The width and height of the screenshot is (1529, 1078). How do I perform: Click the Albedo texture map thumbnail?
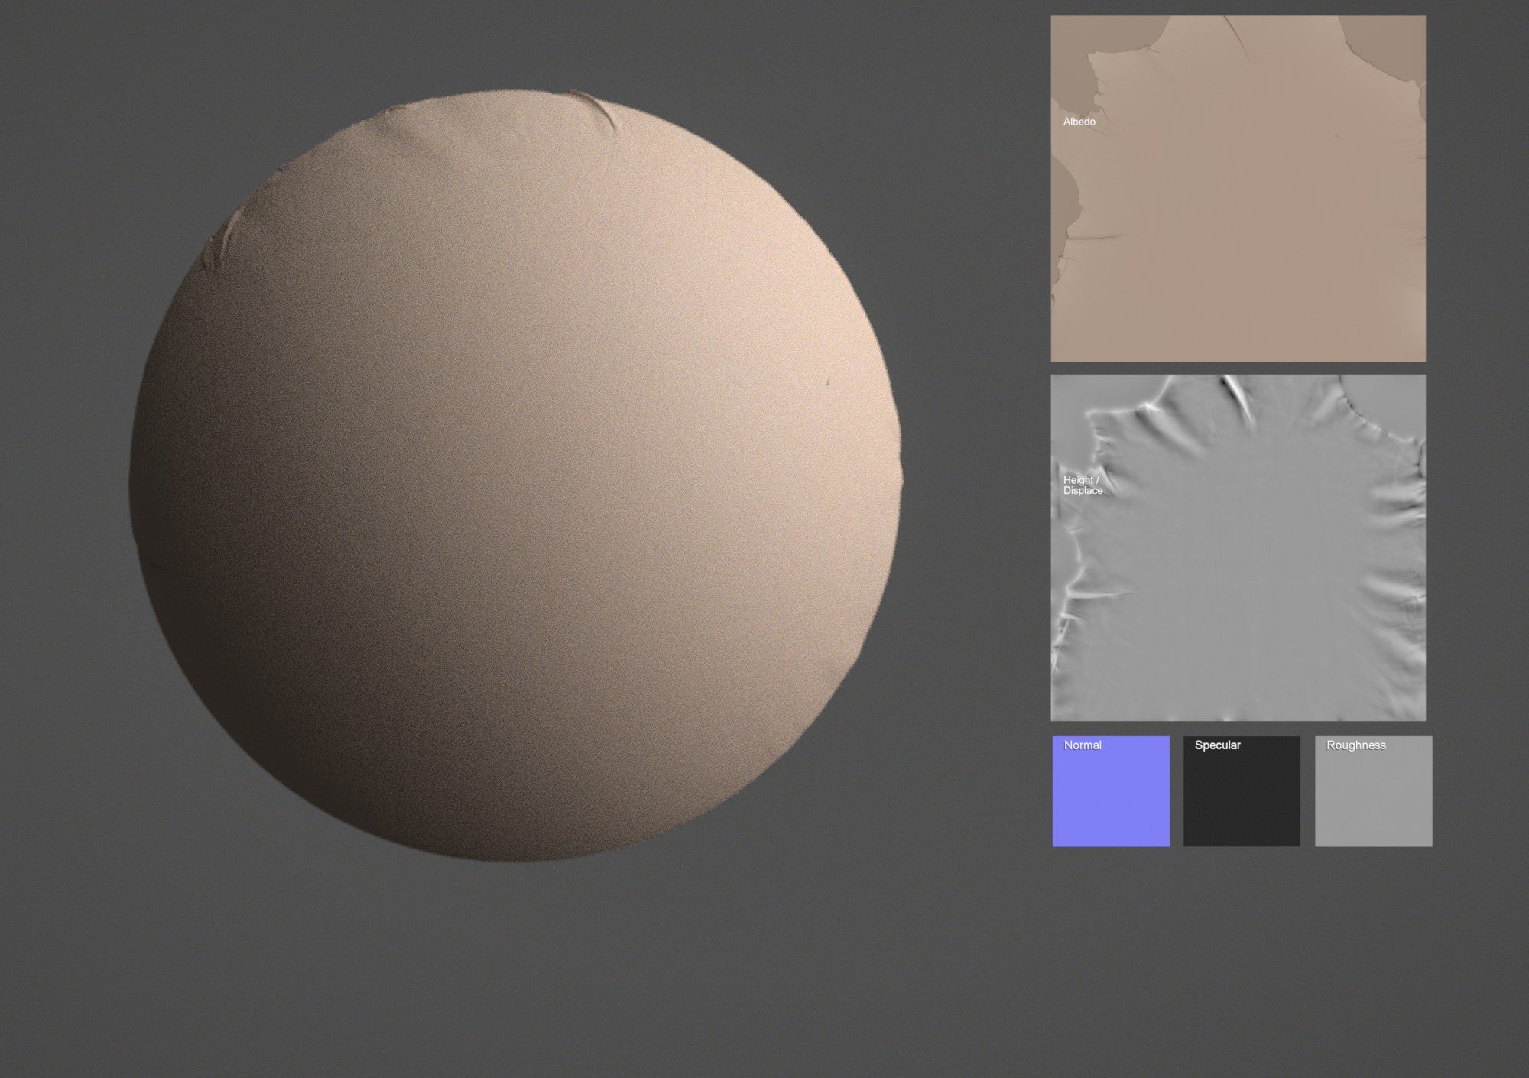pyautogui.click(x=1238, y=189)
